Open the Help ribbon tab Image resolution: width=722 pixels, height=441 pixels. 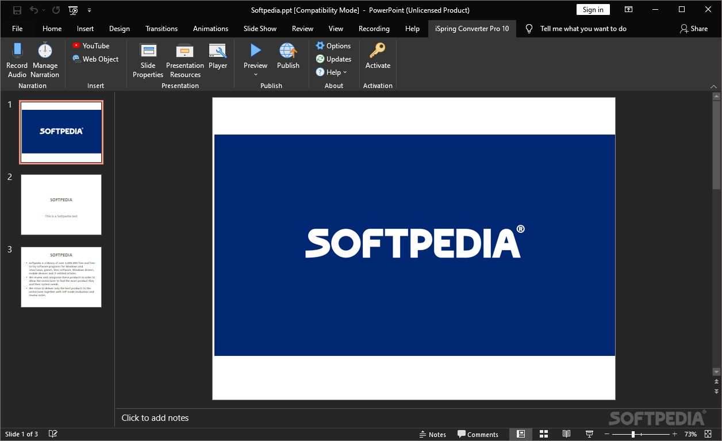click(412, 29)
